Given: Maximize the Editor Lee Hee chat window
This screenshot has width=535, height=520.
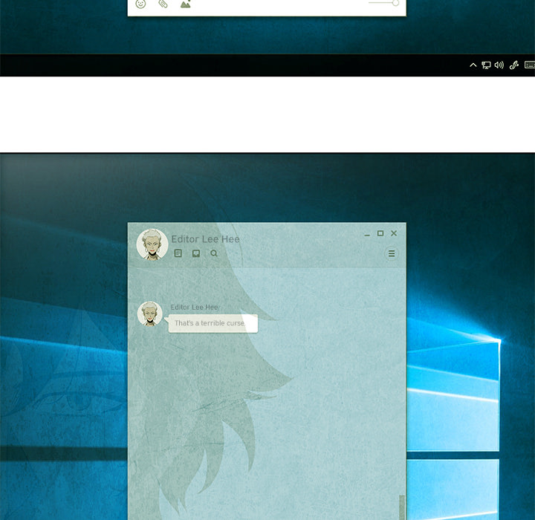Looking at the screenshot, I should pyautogui.click(x=380, y=233).
